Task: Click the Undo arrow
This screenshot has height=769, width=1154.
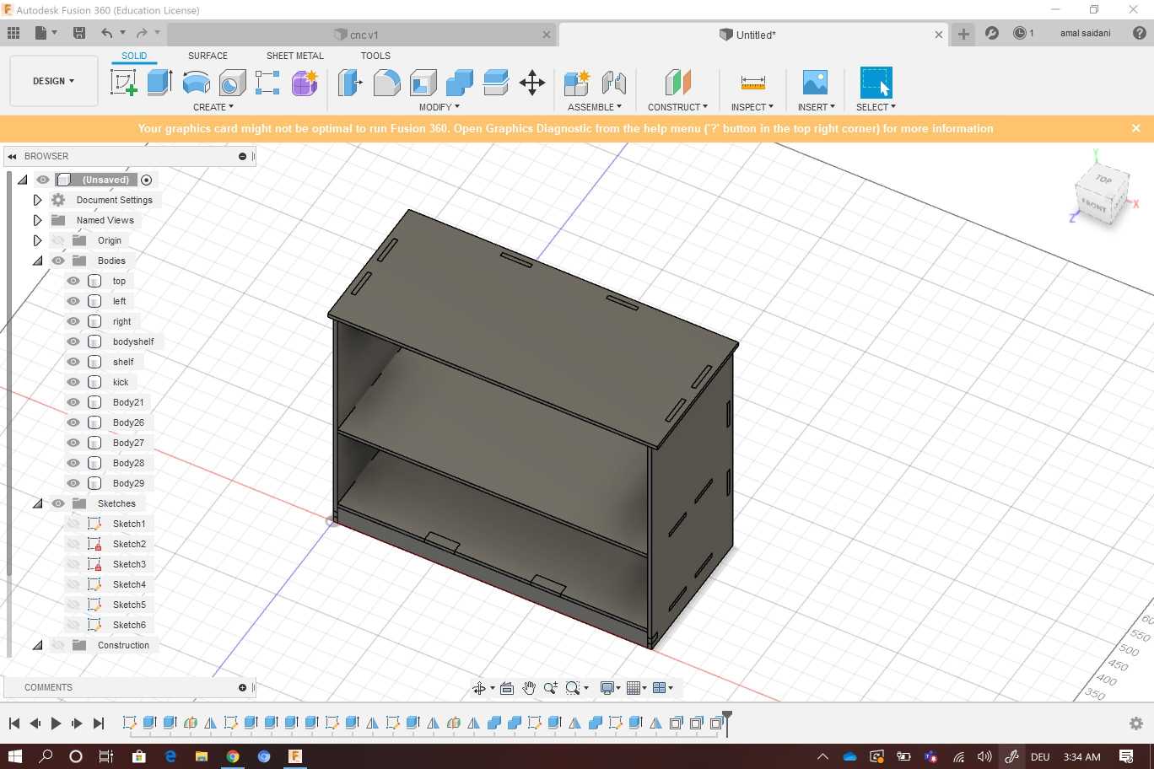Action: [107, 33]
